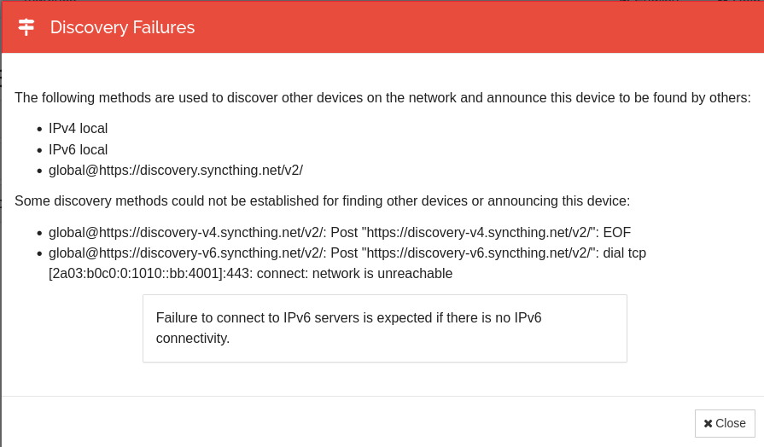Image resolution: width=764 pixels, height=447 pixels.
Task: Click the "network is unreachable" error text
Action: point(382,274)
